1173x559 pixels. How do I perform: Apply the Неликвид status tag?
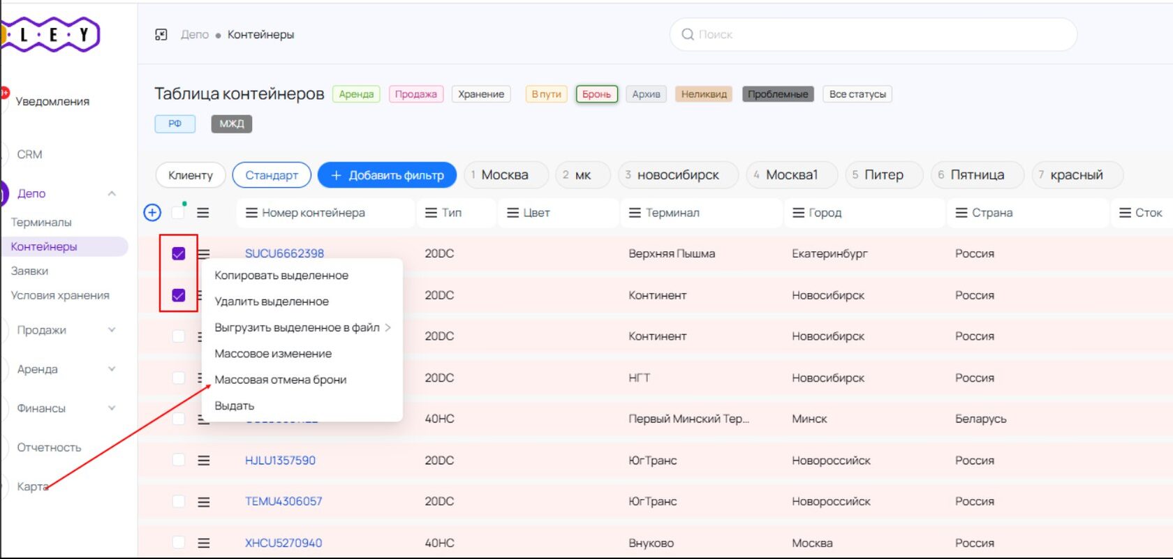(704, 94)
